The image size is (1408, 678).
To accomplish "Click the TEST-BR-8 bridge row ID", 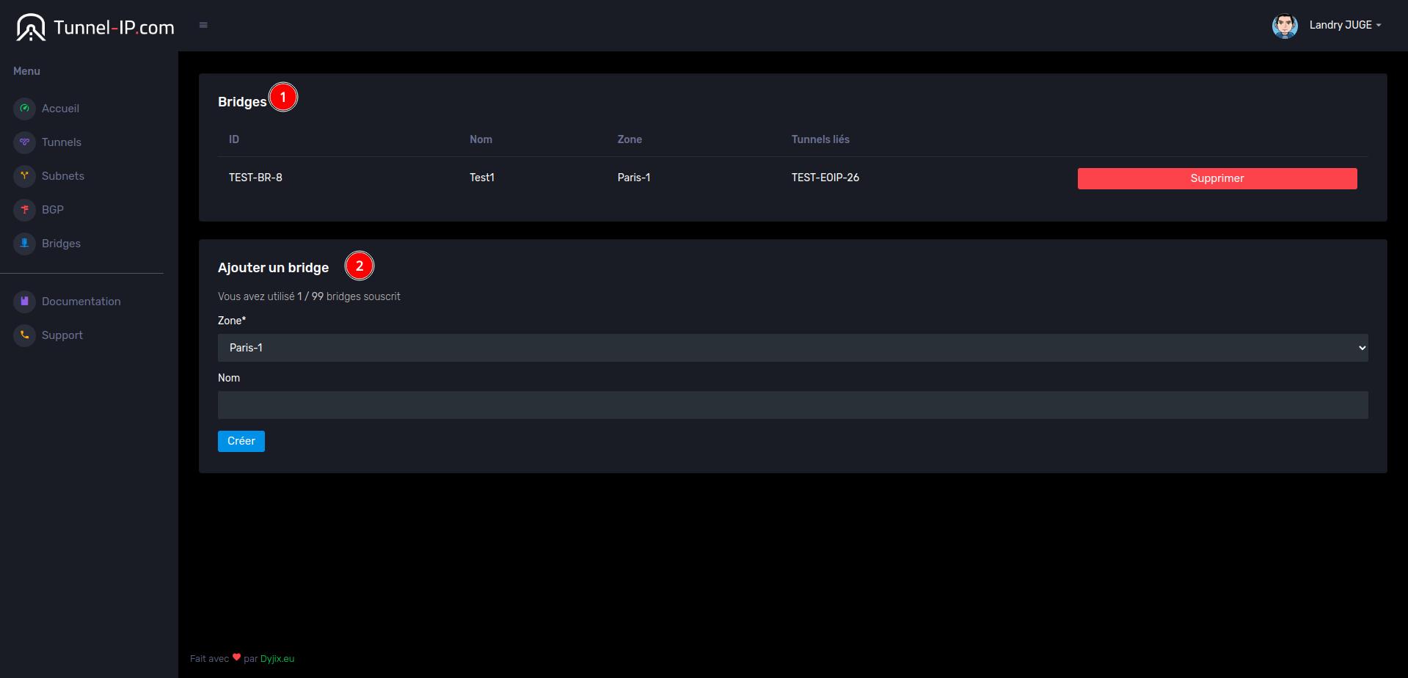I will click(255, 178).
